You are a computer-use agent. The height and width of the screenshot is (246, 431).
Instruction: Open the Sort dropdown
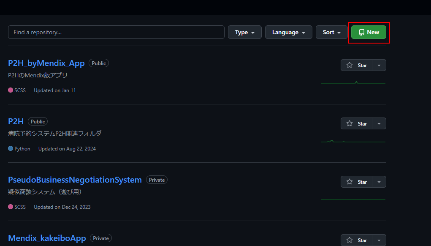[331, 32]
